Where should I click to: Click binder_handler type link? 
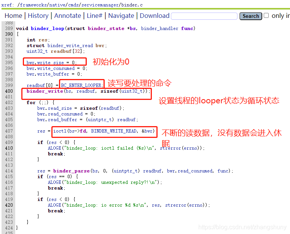(159, 28)
